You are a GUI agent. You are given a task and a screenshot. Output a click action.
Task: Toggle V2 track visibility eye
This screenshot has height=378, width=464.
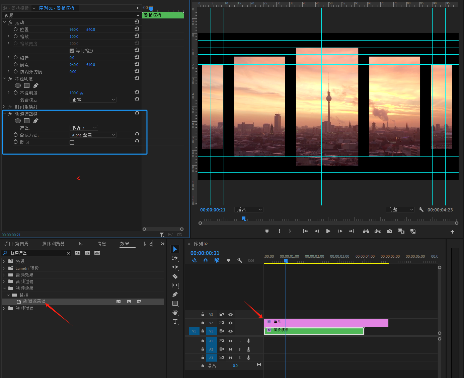pos(230,323)
